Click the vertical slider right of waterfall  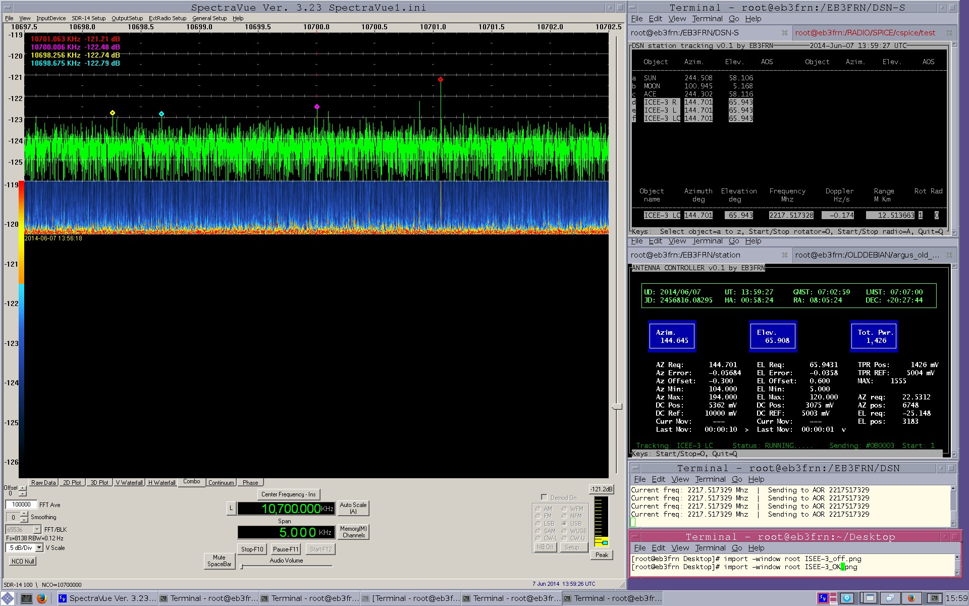tap(617, 407)
